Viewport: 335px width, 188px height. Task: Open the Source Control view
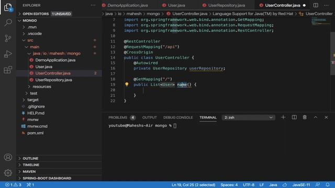[x=8, y=38]
